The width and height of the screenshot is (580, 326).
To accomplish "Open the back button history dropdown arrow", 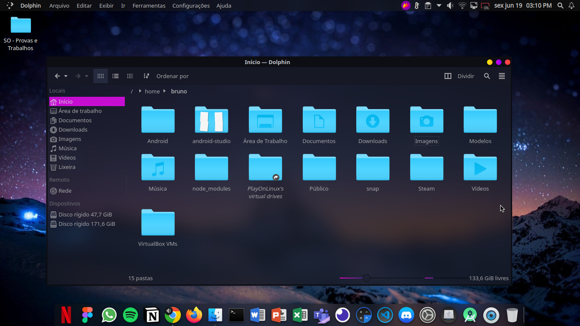I will click(x=66, y=76).
